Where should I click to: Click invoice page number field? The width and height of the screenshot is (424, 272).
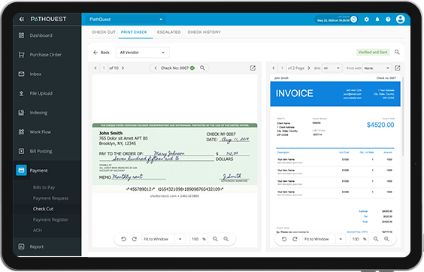[x=282, y=68]
